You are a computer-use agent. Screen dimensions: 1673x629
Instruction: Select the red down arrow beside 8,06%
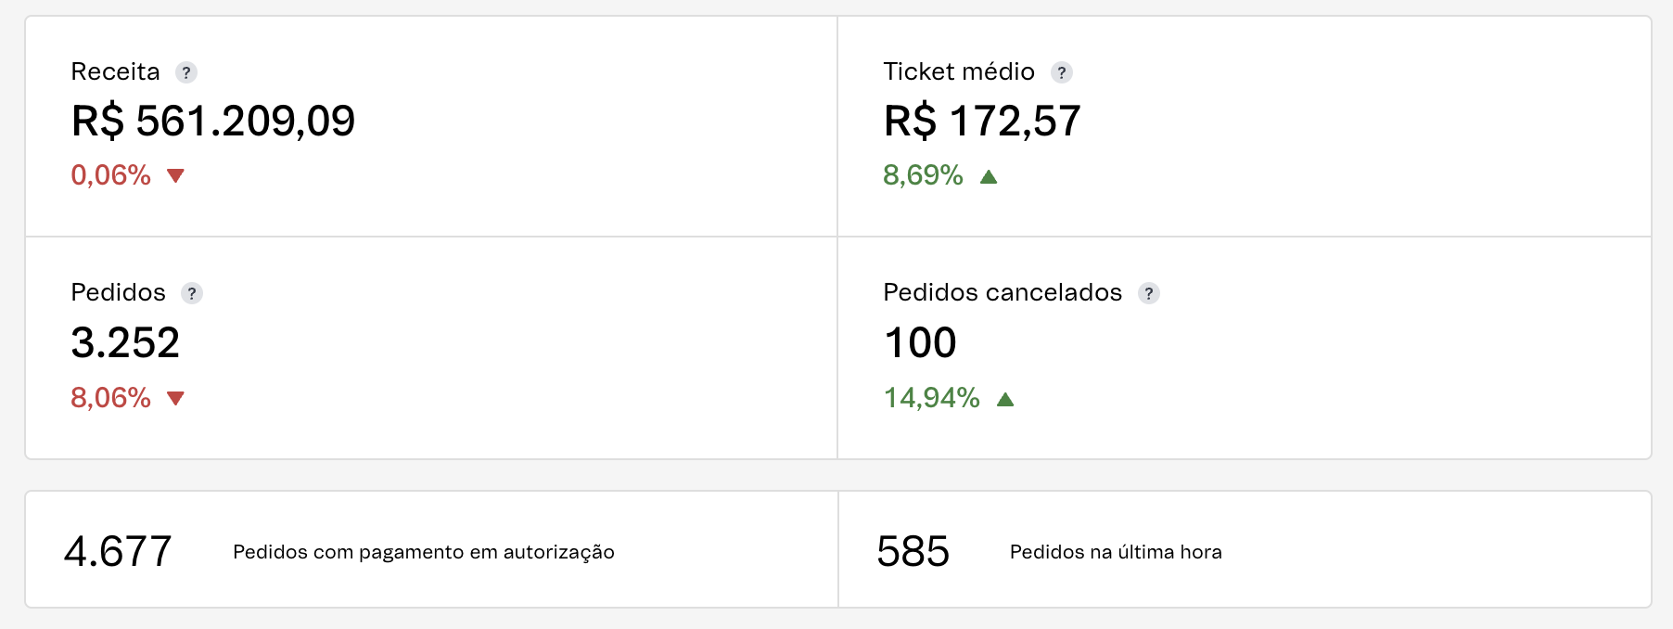tap(175, 398)
